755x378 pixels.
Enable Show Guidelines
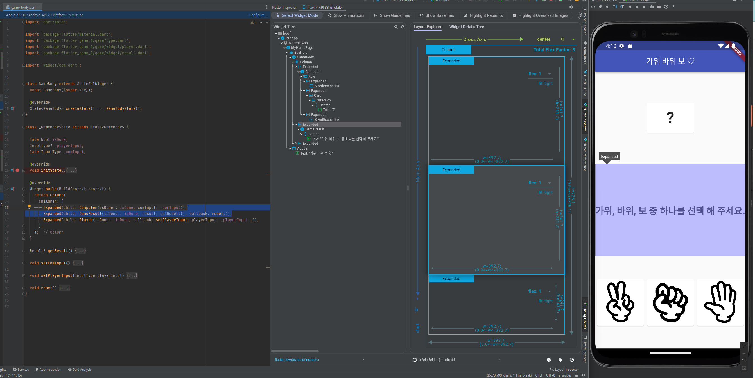coord(392,15)
